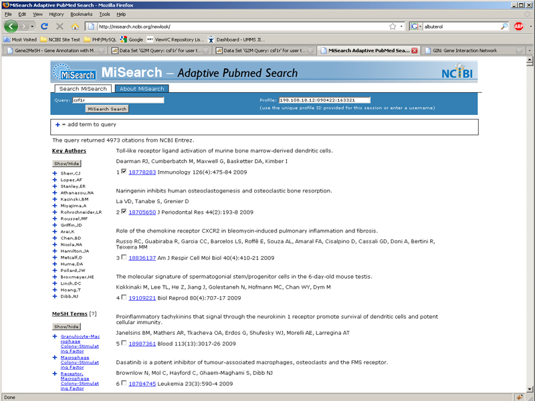Open the Google bookmark

(x=131, y=39)
